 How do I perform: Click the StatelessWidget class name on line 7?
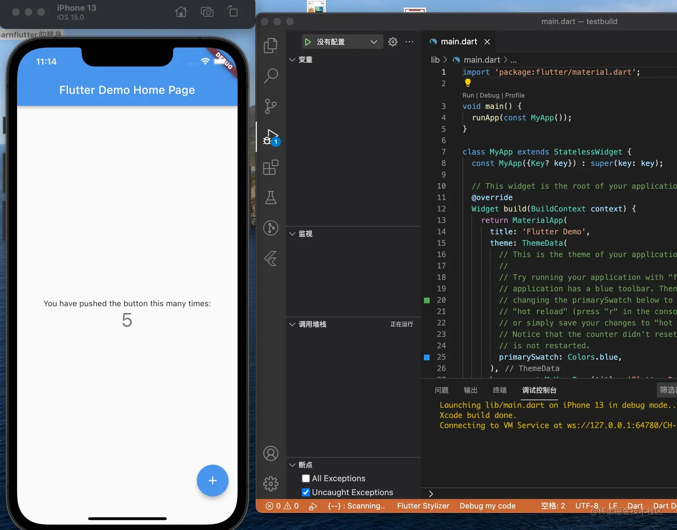pyautogui.click(x=588, y=152)
